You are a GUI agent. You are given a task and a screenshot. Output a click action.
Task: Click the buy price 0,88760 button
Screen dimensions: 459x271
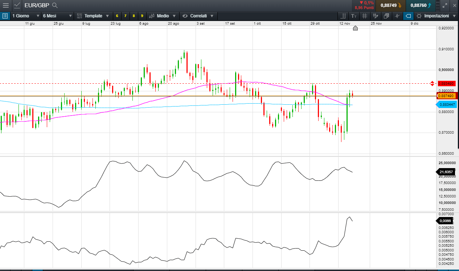click(421, 5)
